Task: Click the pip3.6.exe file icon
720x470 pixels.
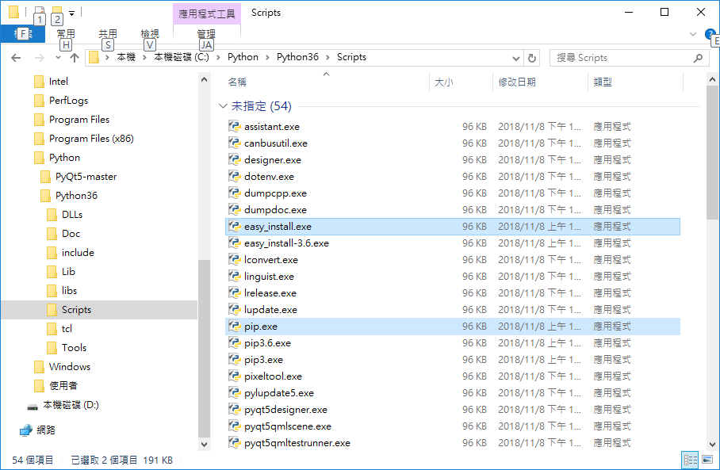Action: click(x=234, y=343)
